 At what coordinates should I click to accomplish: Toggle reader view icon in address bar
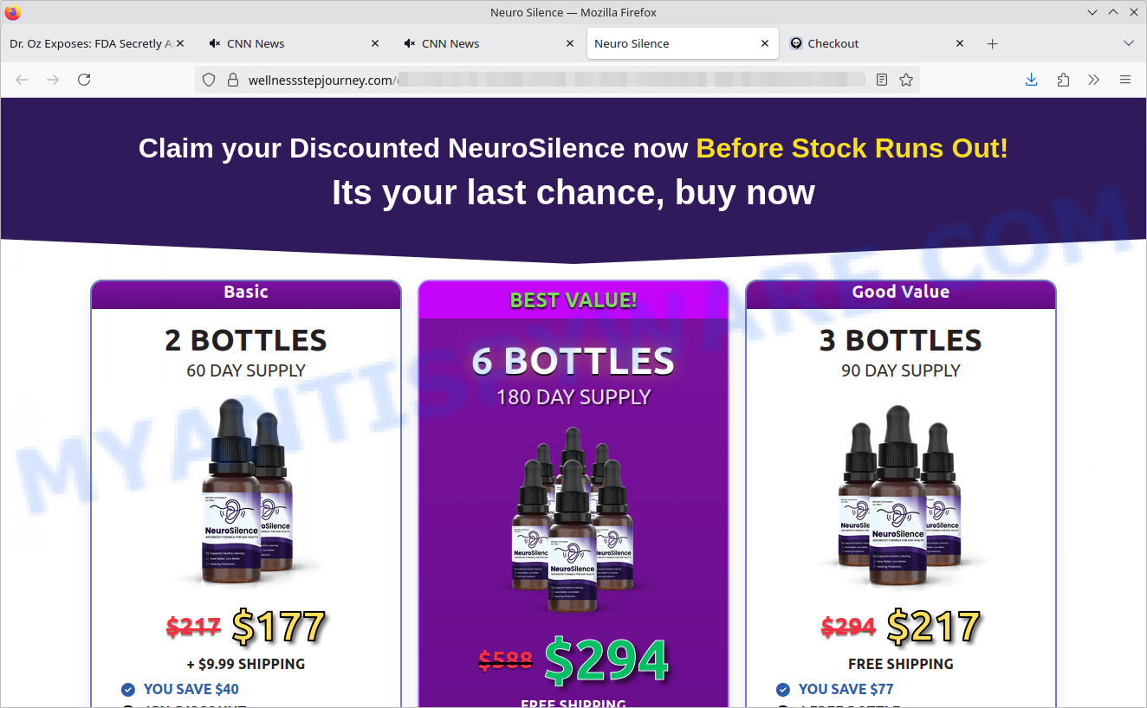click(x=882, y=80)
